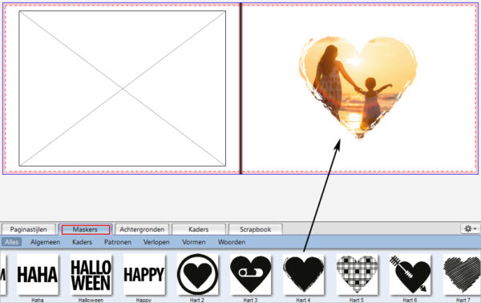Filter masks by Alles
Image resolution: width=481 pixels, height=303 pixels.
(x=12, y=242)
